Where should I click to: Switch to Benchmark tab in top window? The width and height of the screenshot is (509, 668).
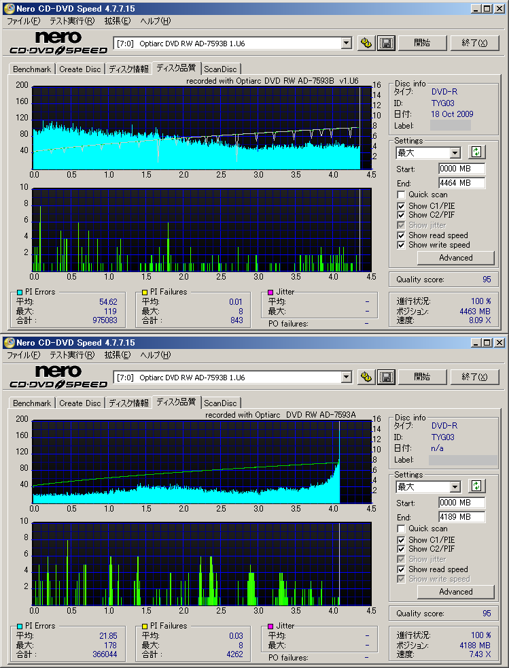point(32,69)
